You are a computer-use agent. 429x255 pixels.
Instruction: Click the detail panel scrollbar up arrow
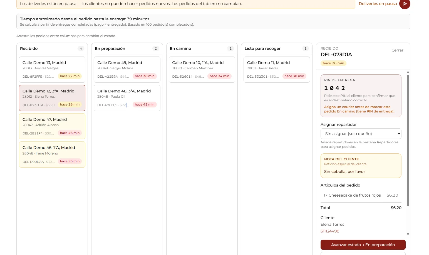(x=408, y=72)
